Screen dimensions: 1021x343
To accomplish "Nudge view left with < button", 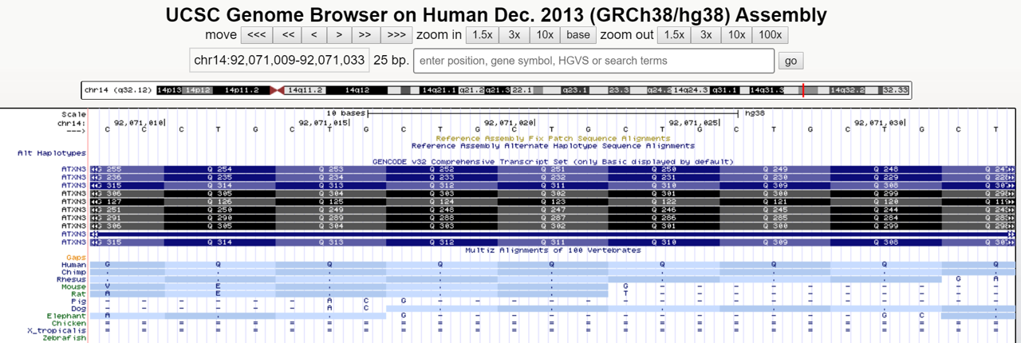I will [314, 34].
